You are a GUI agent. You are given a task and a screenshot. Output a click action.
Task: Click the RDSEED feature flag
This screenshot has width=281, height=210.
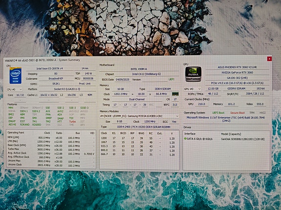tap(37, 125)
